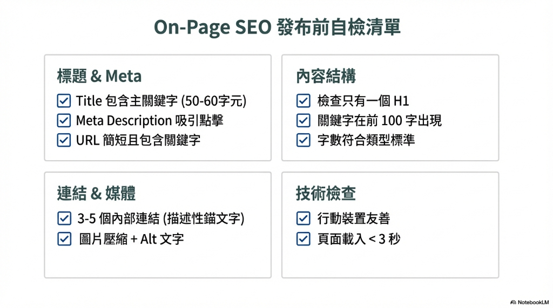Toggle checkbox for URL 簡短且包含關鍵字

pos(64,140)
